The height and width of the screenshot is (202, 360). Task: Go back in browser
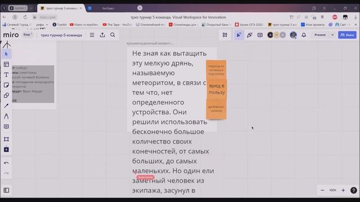pos(4,17)
